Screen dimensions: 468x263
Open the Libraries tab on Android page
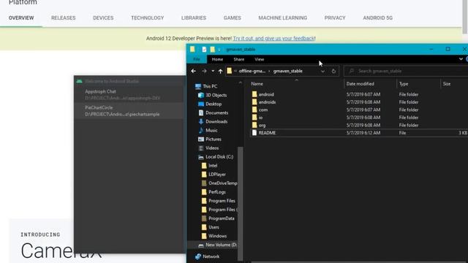pos(194,18)
